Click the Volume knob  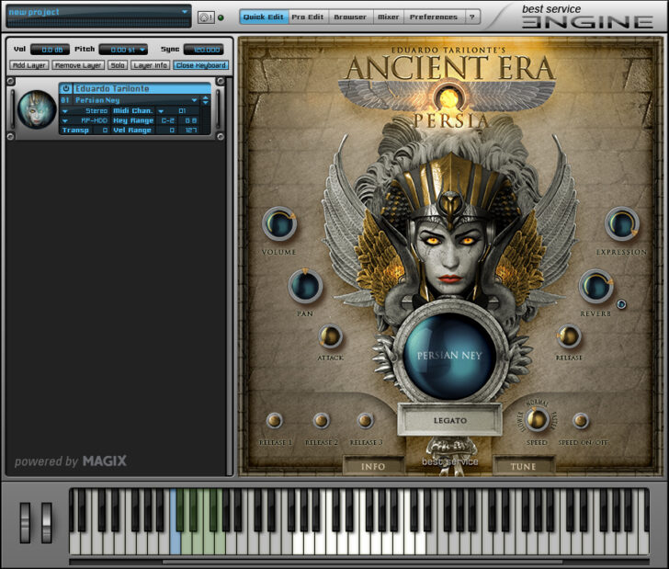tap(278, 224)
